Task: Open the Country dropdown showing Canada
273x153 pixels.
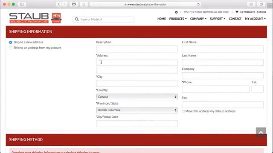Action: (137, 97)
